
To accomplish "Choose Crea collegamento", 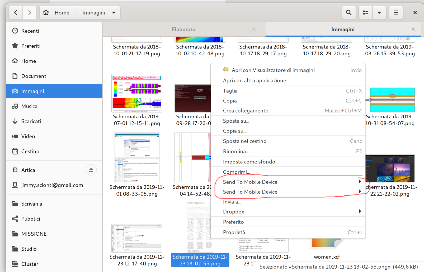I will pyautogui.click(x=288, y=111).
